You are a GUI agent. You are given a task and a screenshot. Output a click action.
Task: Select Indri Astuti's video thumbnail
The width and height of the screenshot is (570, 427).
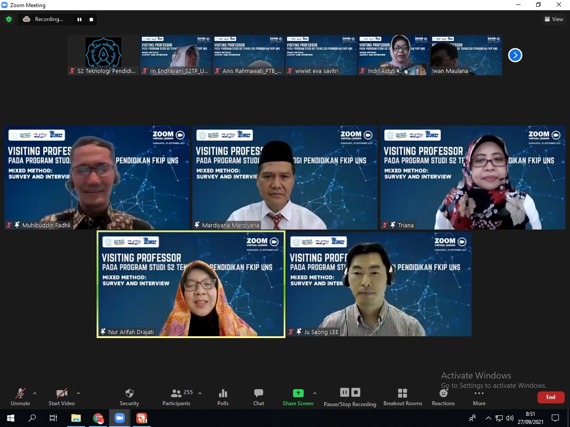tap(394, 55)
